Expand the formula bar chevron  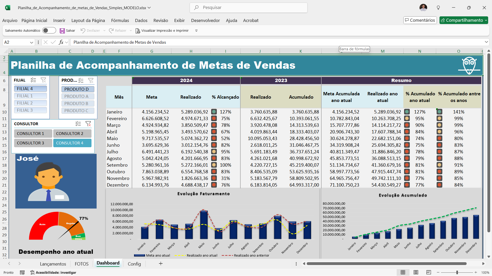click(x=486, y=42)
